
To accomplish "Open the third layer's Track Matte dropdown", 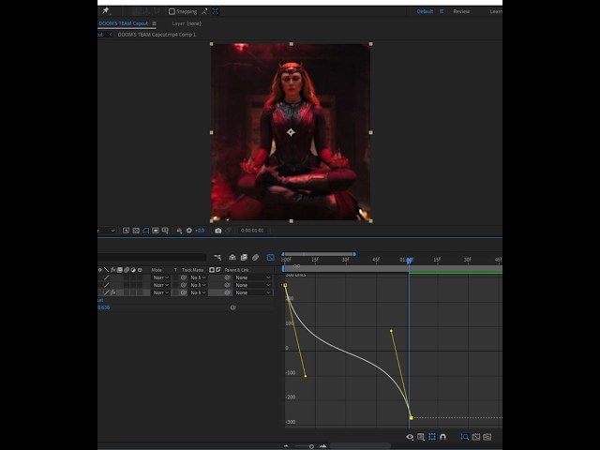I will [x=198, y=292].
